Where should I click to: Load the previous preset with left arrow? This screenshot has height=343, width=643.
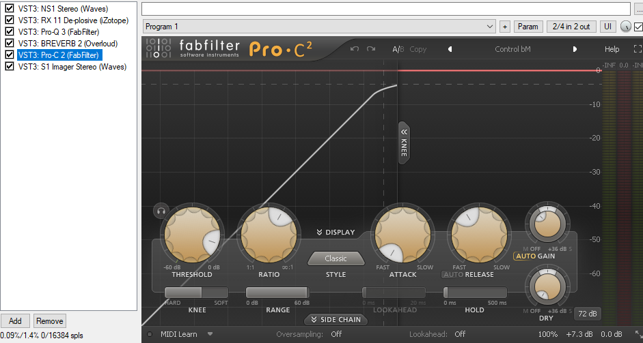point(450,49)
